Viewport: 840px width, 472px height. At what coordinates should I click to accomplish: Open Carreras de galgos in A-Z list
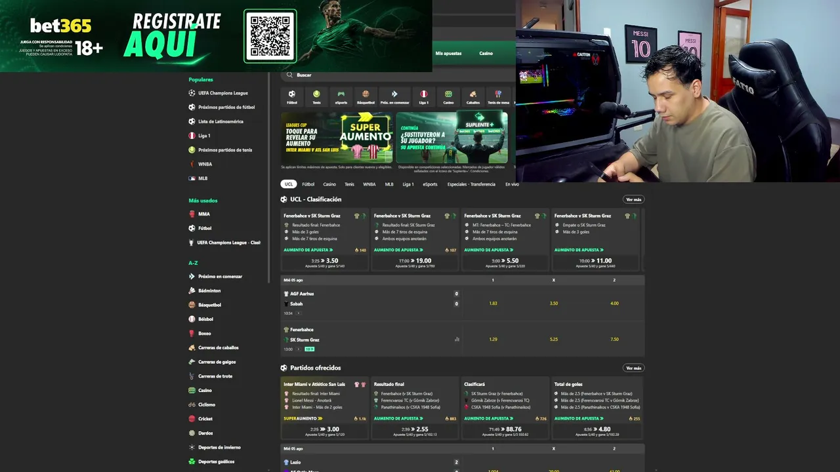217,362
